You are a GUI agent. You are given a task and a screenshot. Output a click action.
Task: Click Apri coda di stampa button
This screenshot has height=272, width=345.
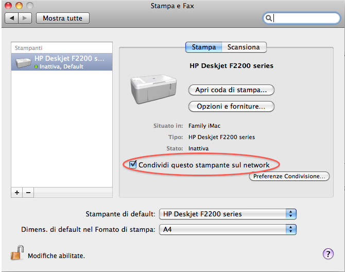[231, 90]
